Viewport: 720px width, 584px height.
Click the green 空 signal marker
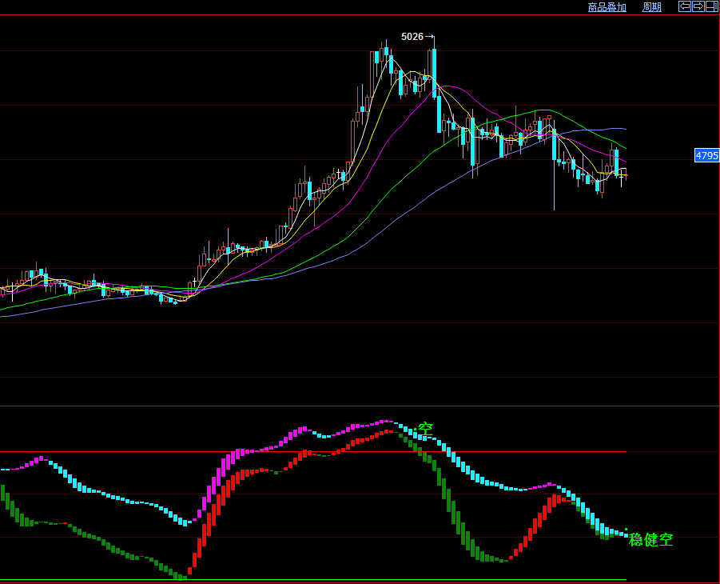[425, 430]
